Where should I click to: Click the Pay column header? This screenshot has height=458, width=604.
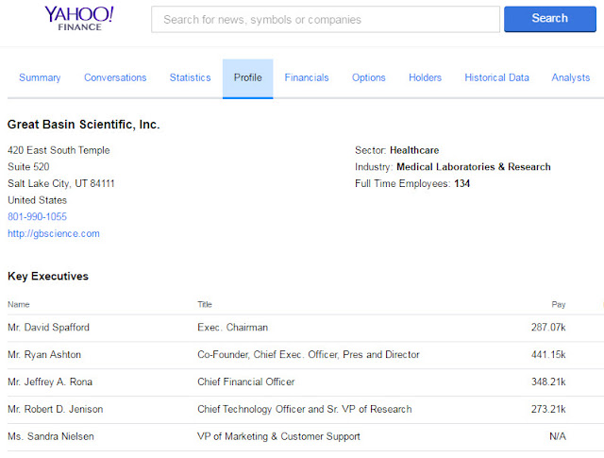coord(559,305)
